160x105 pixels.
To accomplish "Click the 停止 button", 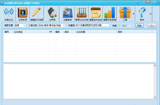I will [x=152, y=26].
